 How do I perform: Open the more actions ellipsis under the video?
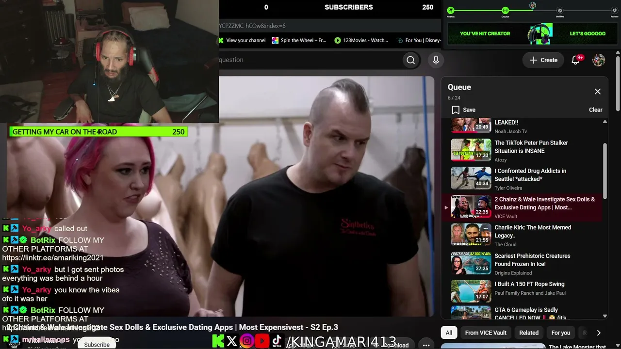(x=426, y=345)
